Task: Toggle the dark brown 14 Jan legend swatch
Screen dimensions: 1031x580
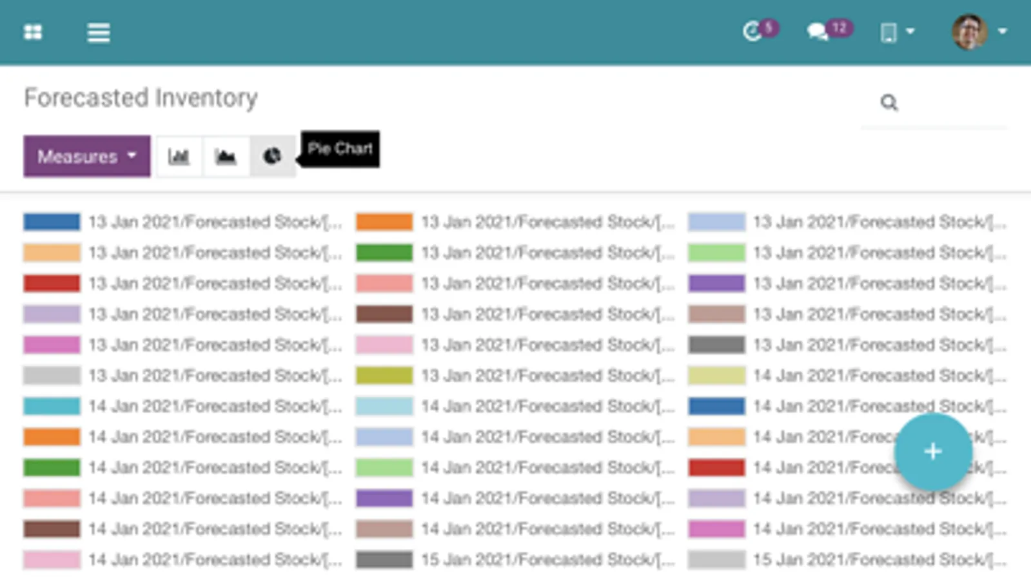Action: [52, 529]
